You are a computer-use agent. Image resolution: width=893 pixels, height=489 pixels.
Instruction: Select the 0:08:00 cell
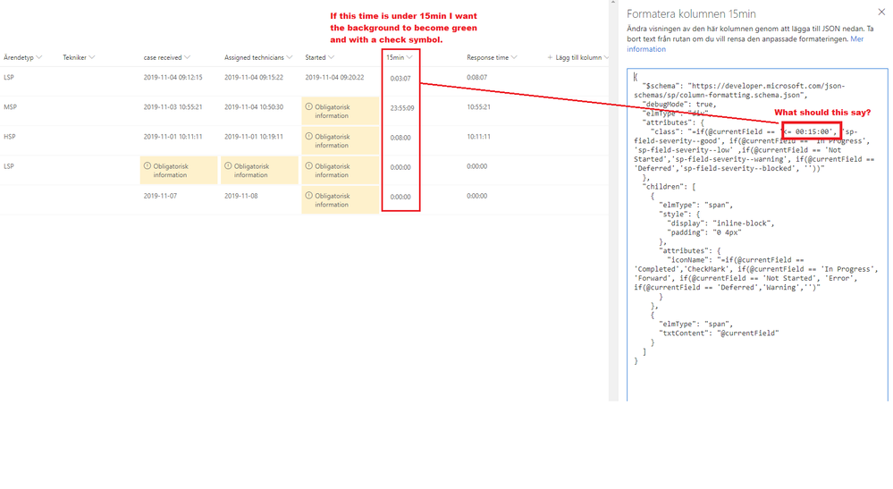[x=400, y=138]
